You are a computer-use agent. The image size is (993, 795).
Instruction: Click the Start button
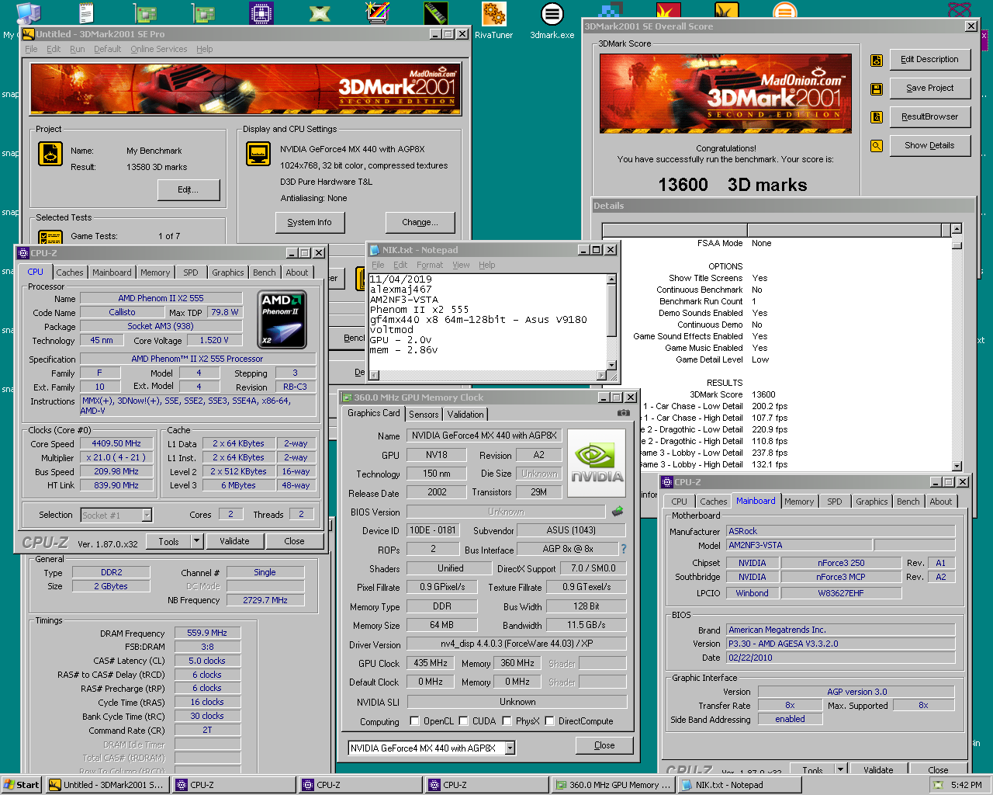pyautogui.click(x=21, y=785)
